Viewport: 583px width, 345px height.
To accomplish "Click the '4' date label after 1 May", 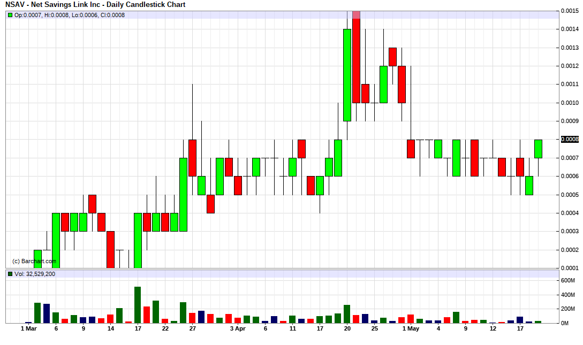I will [438, 328].
